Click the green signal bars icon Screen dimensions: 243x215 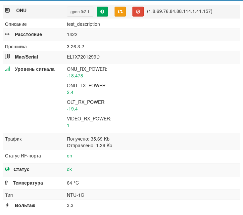[x=7, y=69]
